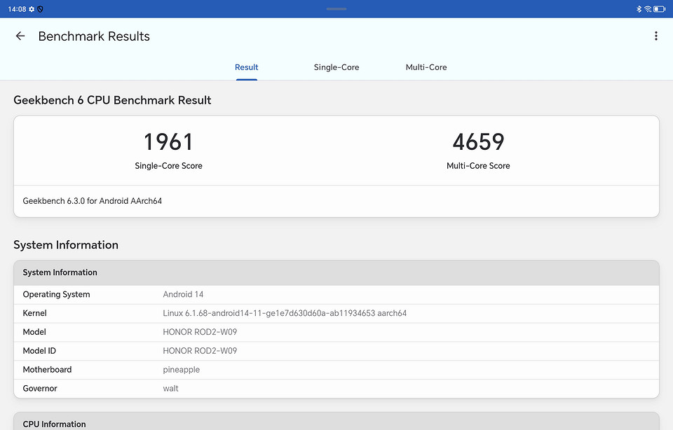
Task: Tap the 4659 Multi-Core score
Action: tap(478, 142)
